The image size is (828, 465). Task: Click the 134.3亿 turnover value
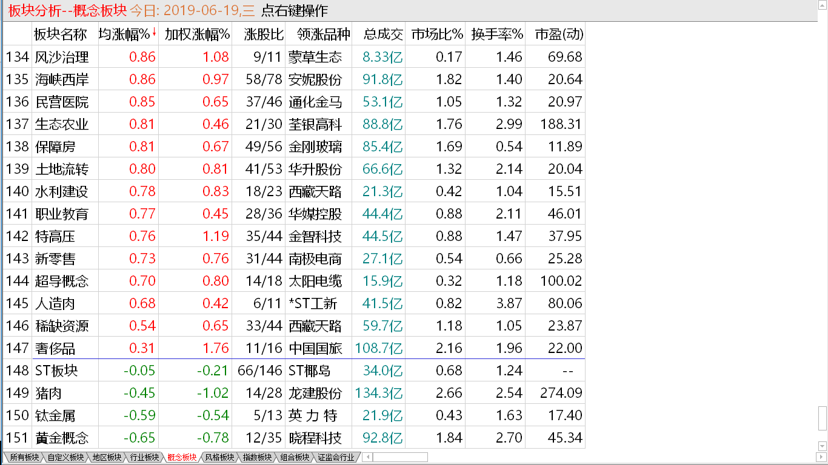tap(379, 393)
